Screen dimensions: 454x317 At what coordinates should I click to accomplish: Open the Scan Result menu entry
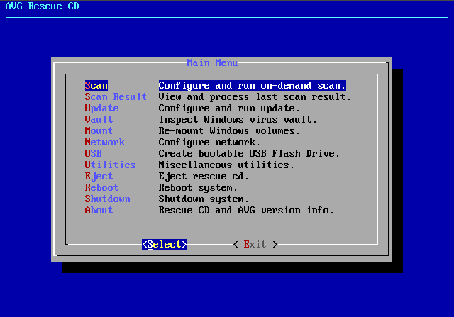click(116, 97)
